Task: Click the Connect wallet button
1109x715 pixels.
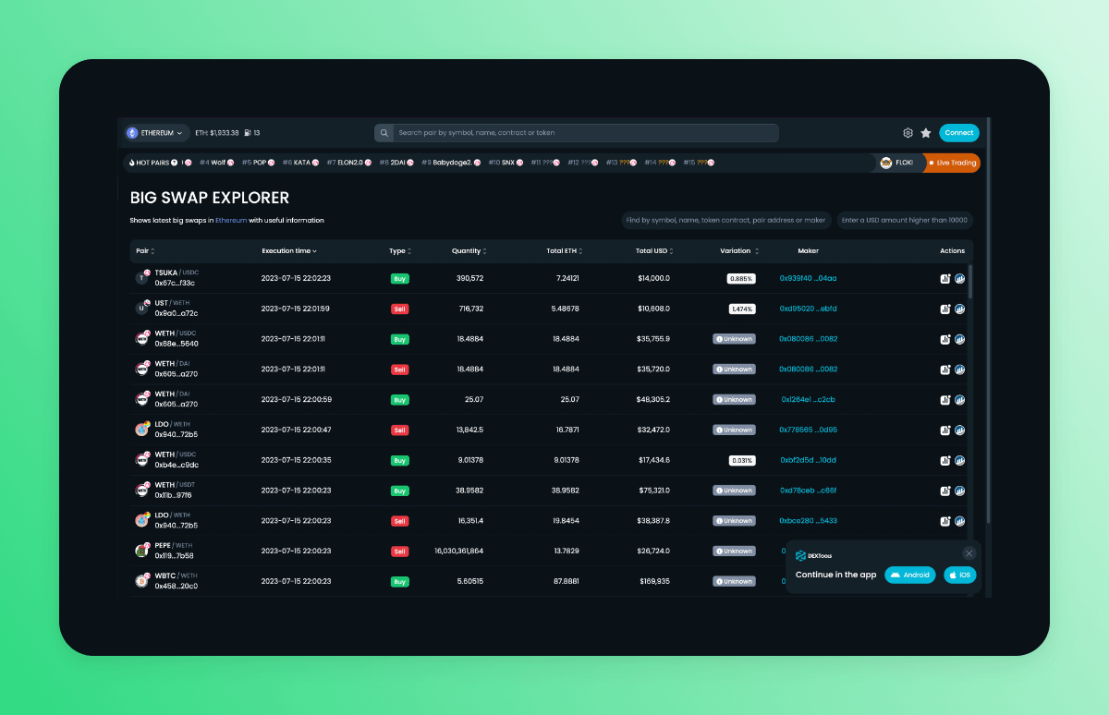Action: click(958, 133)
